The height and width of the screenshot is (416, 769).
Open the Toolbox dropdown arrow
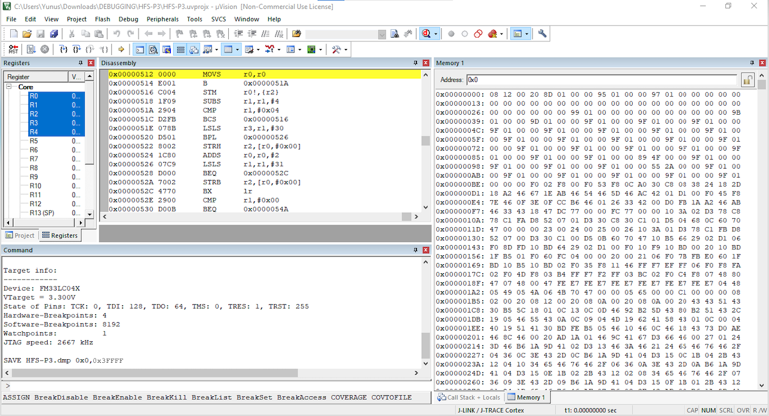click(345, 50)
